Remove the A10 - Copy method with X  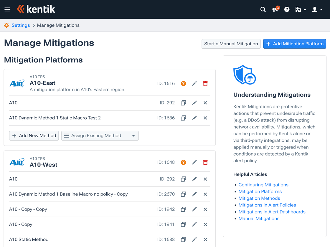click(205, 224)
